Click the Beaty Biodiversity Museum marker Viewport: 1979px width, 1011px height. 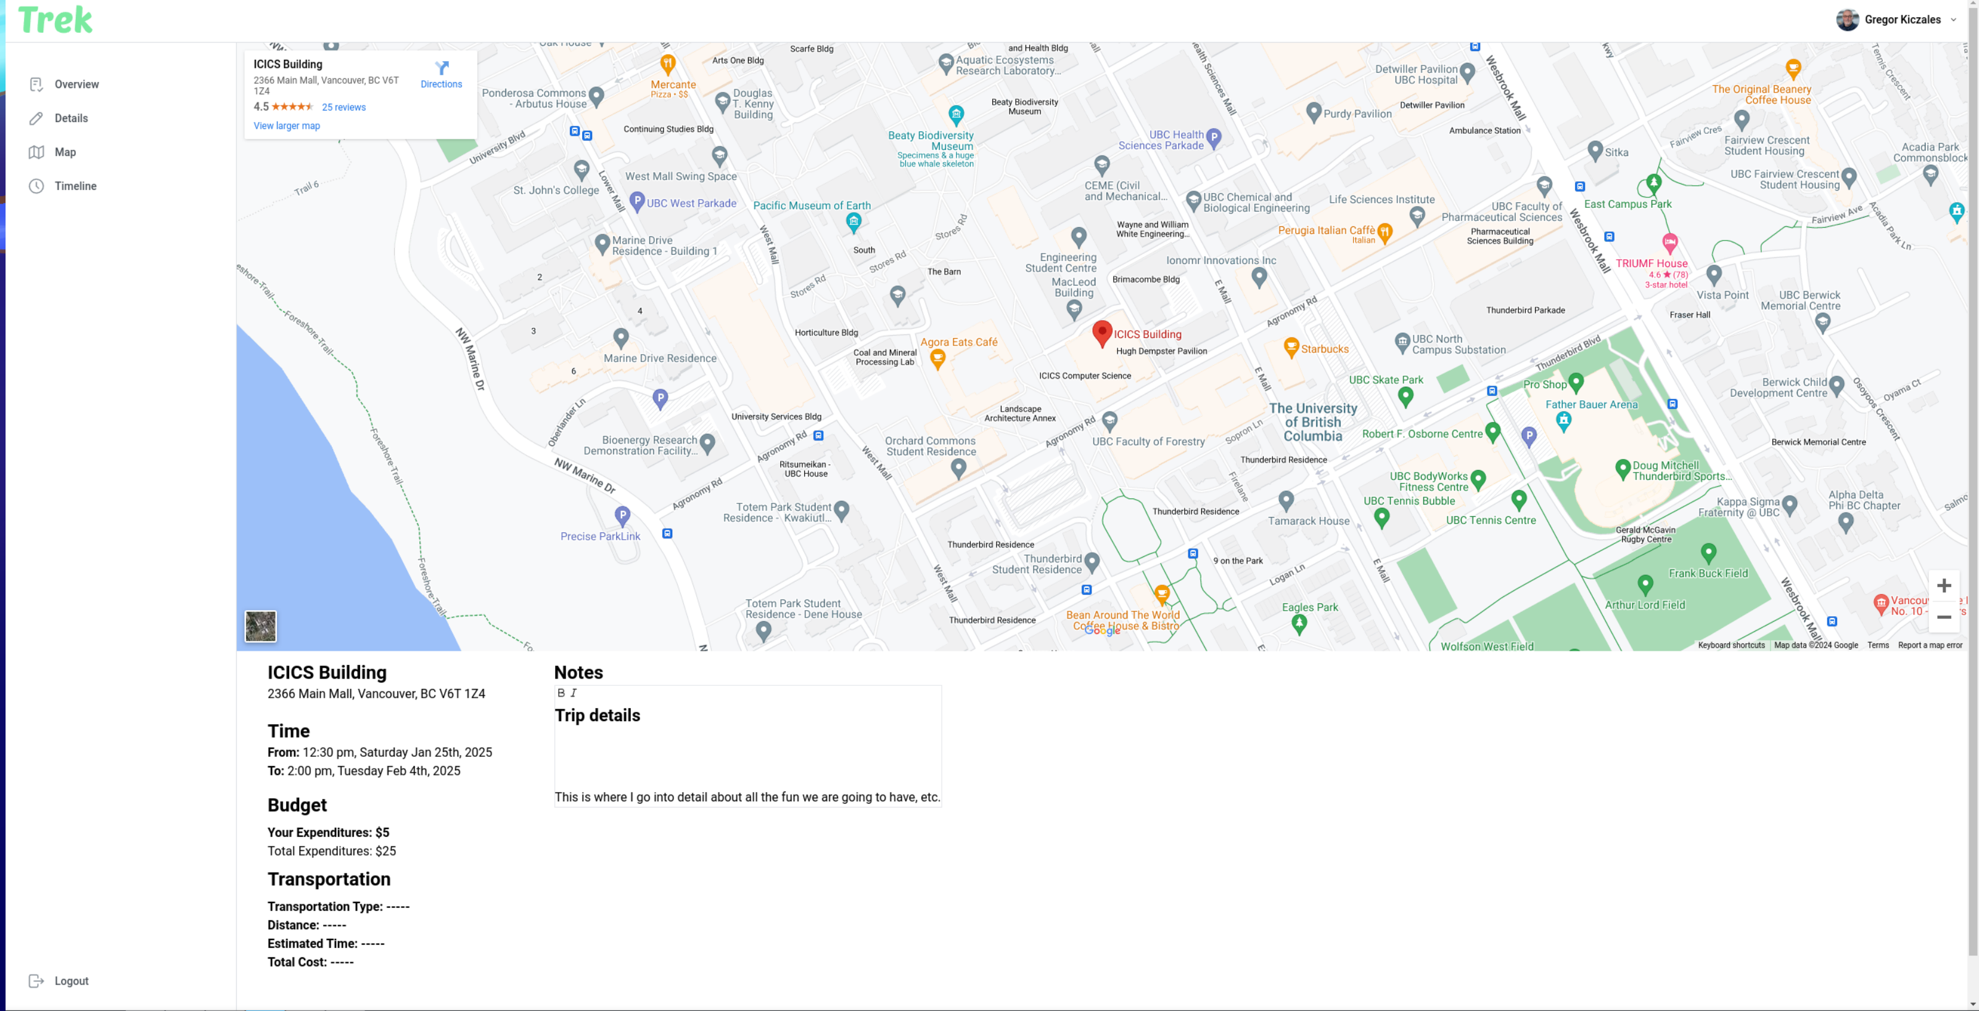(956, 115)
